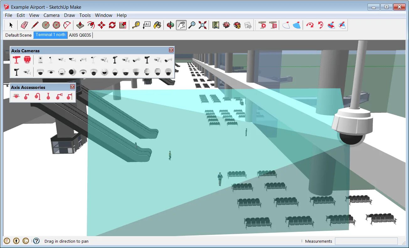Insert the white bullet camera, top row
This screenshot has height=248, width=409.
tap(136, 59)
